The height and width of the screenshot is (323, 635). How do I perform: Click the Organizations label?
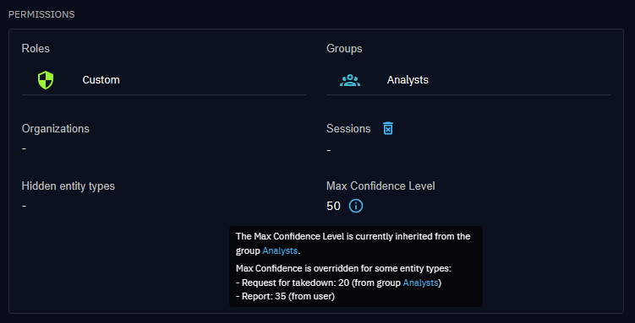click(x=56, y=128)
